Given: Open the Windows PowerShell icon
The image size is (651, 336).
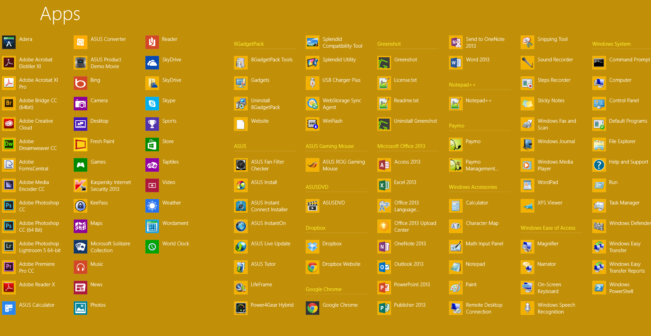Looking at the screenshot, I should pos(599,288).
